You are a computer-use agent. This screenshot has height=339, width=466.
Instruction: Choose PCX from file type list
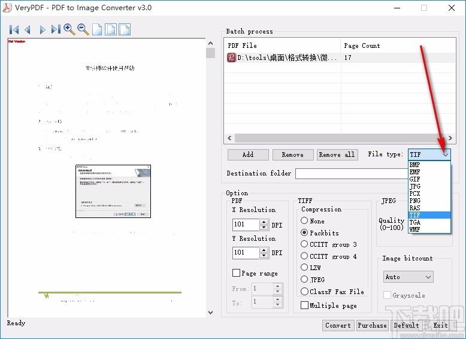tap(429, 193)
